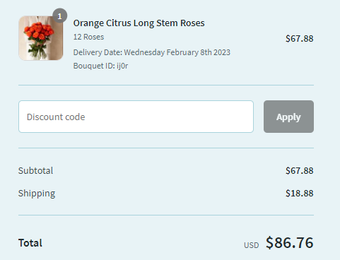Click the Subtotal amount $67.88

[x=300, y=170]
